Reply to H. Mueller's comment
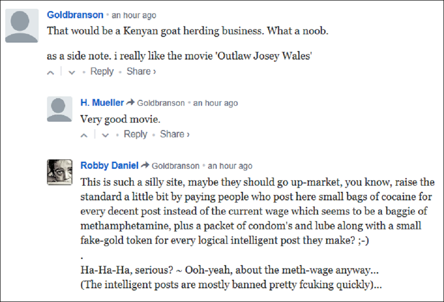The image size is (444, 302). [x=135, y=134]
